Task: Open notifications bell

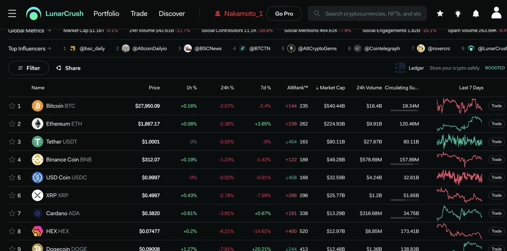Action: pos(476,14)
